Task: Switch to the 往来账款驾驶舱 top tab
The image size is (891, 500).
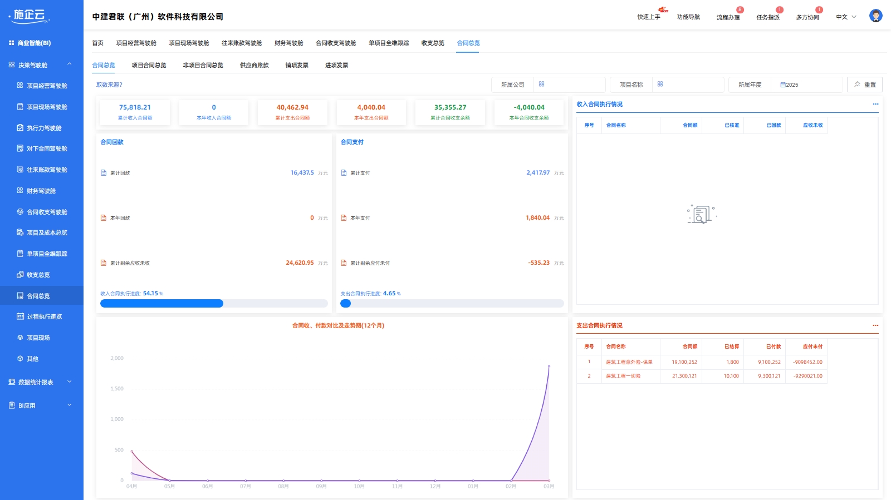Action: tap(242, 43)
